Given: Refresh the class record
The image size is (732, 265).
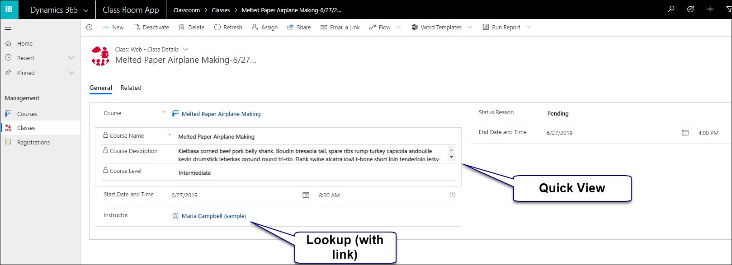Looking at the screenshot, I should pos(228,28).
